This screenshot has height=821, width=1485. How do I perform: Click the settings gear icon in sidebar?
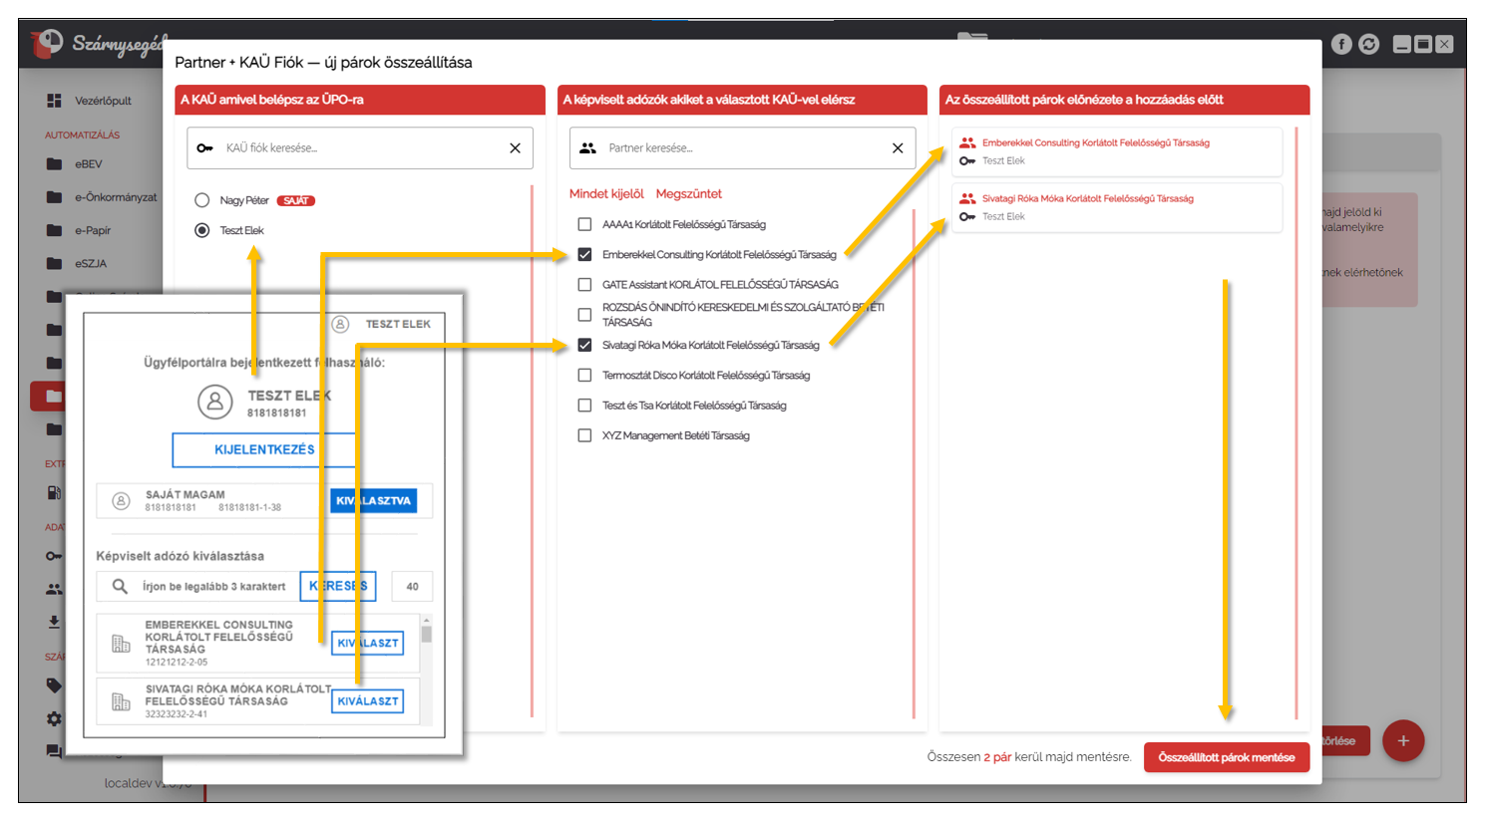[54, 718]
